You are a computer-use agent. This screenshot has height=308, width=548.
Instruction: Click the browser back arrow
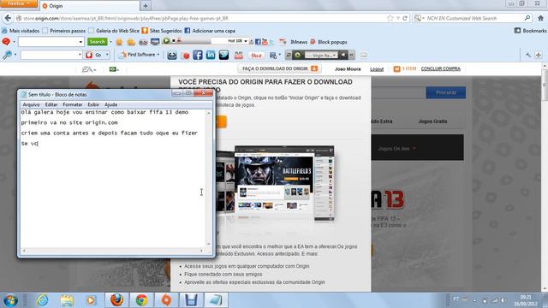coord(8,18)
